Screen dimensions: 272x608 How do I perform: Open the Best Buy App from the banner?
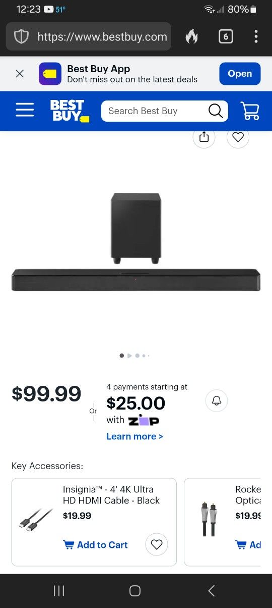(x=240, y=74)
